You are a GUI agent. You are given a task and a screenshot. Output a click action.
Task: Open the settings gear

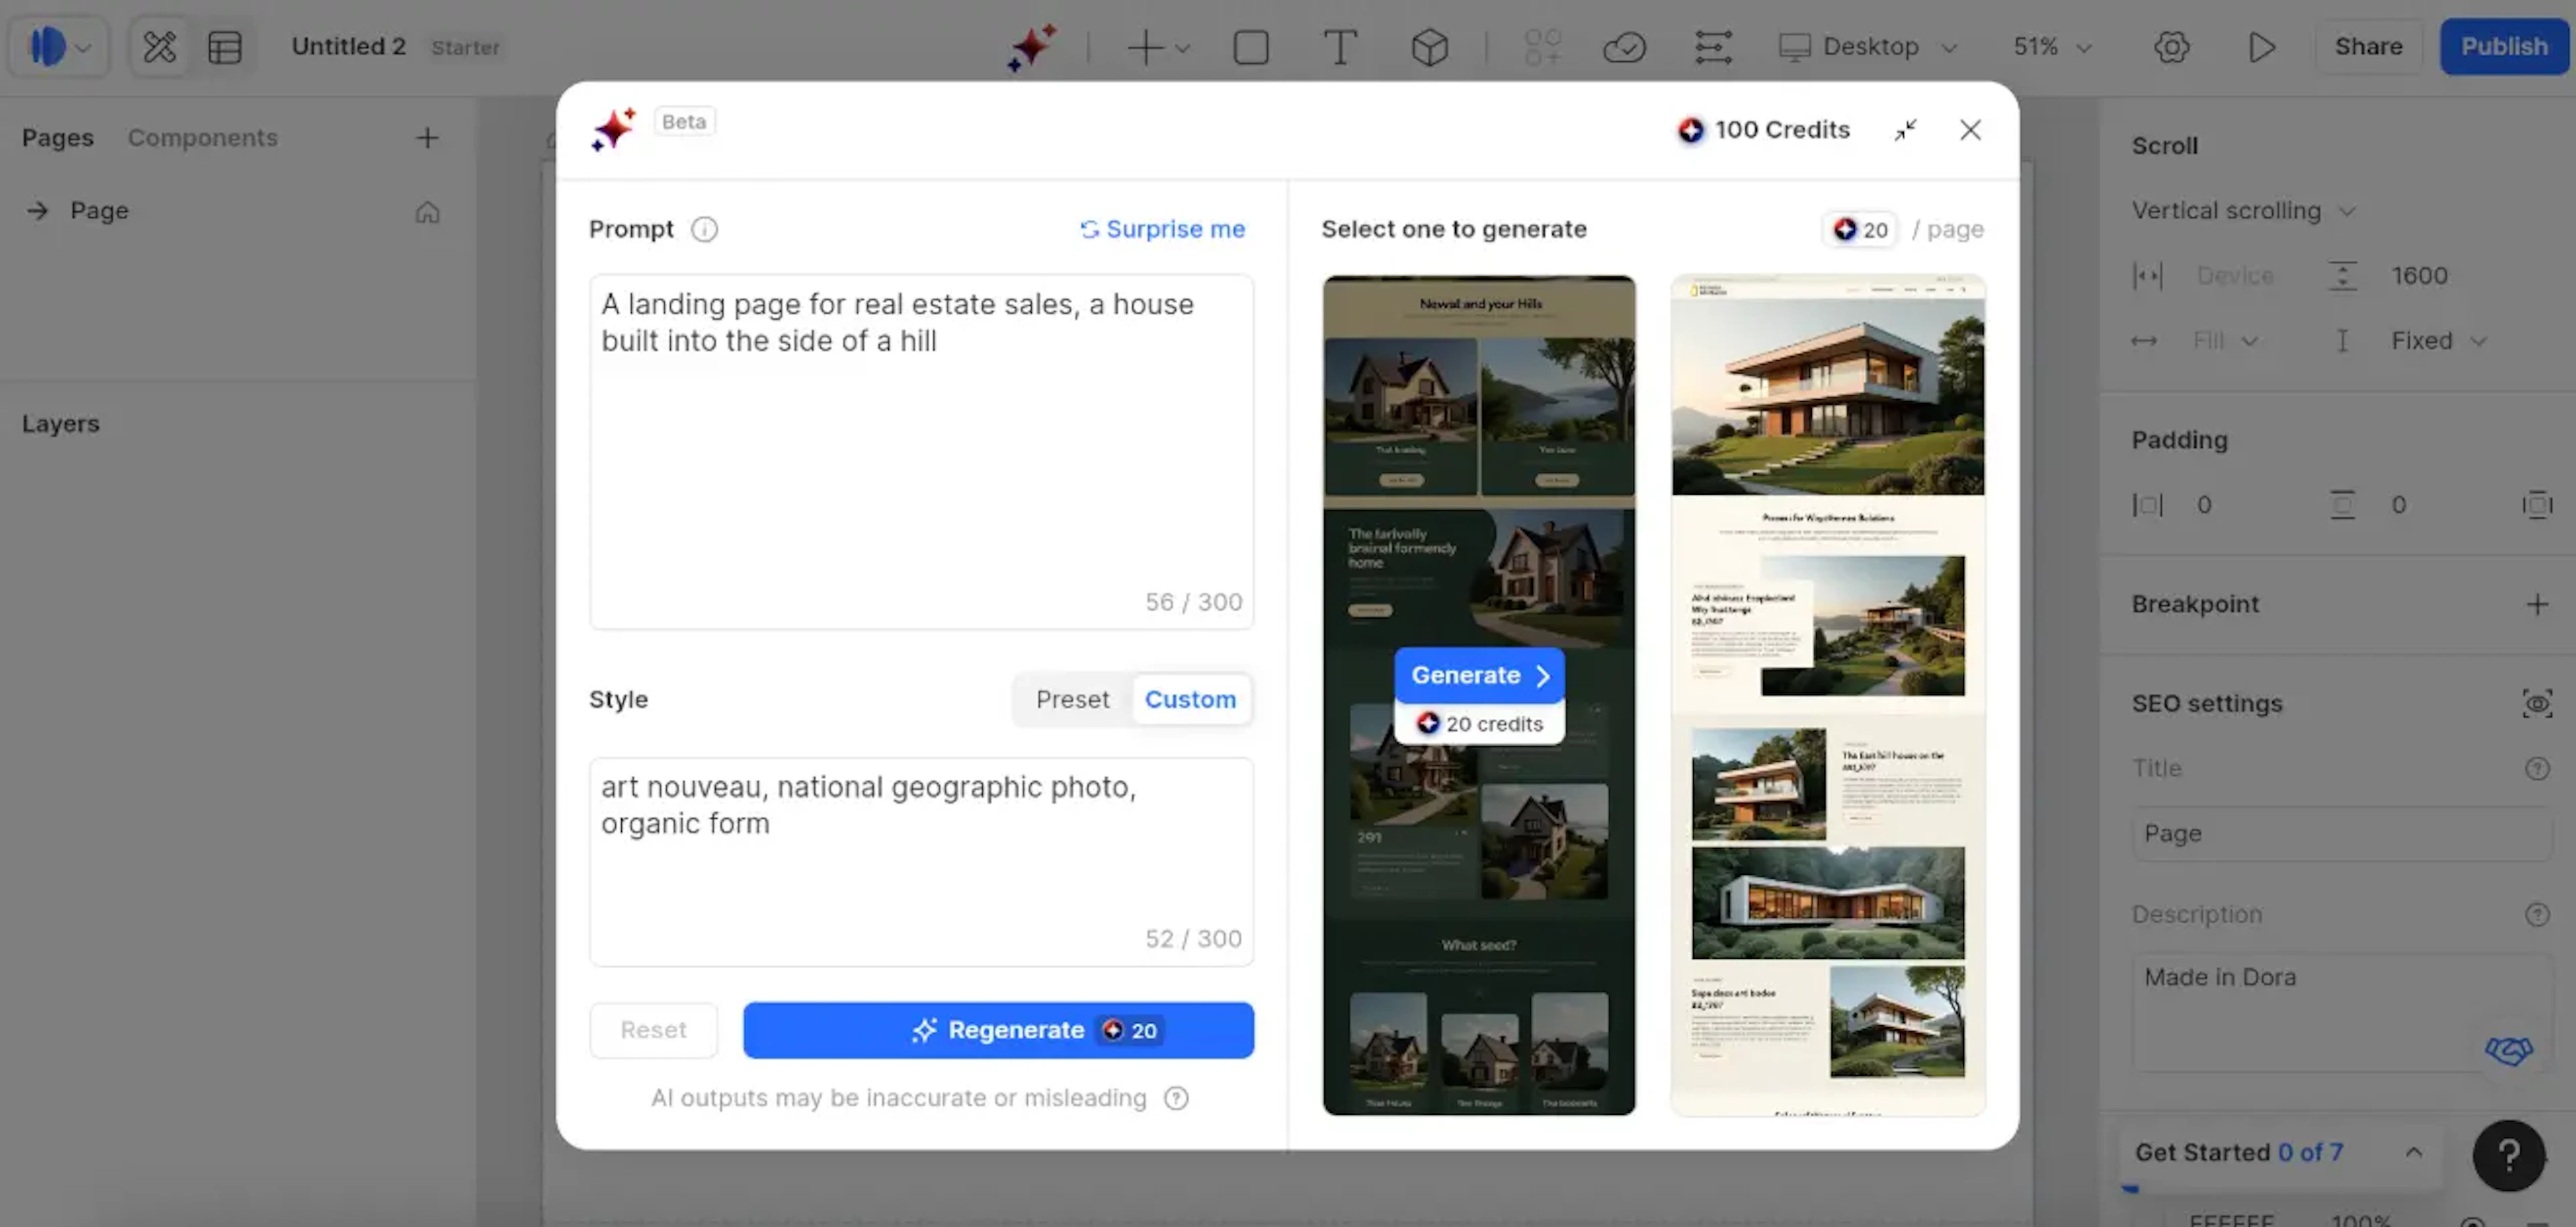[2171, 47]
